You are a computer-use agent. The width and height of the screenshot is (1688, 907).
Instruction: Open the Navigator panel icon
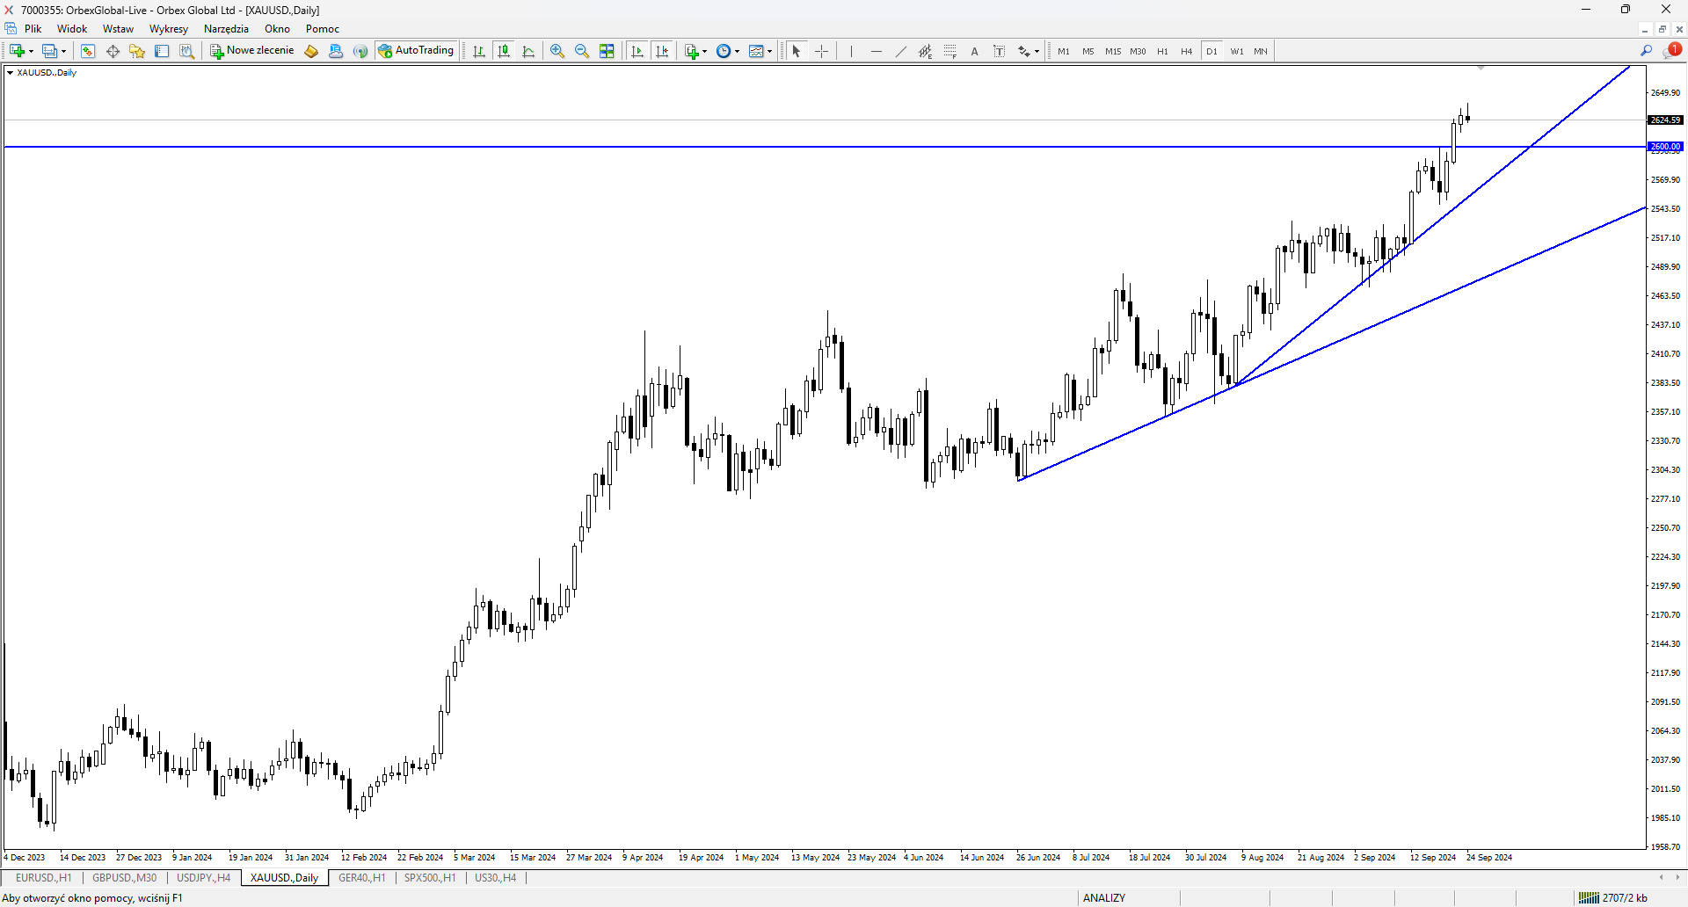pos(137,51)
